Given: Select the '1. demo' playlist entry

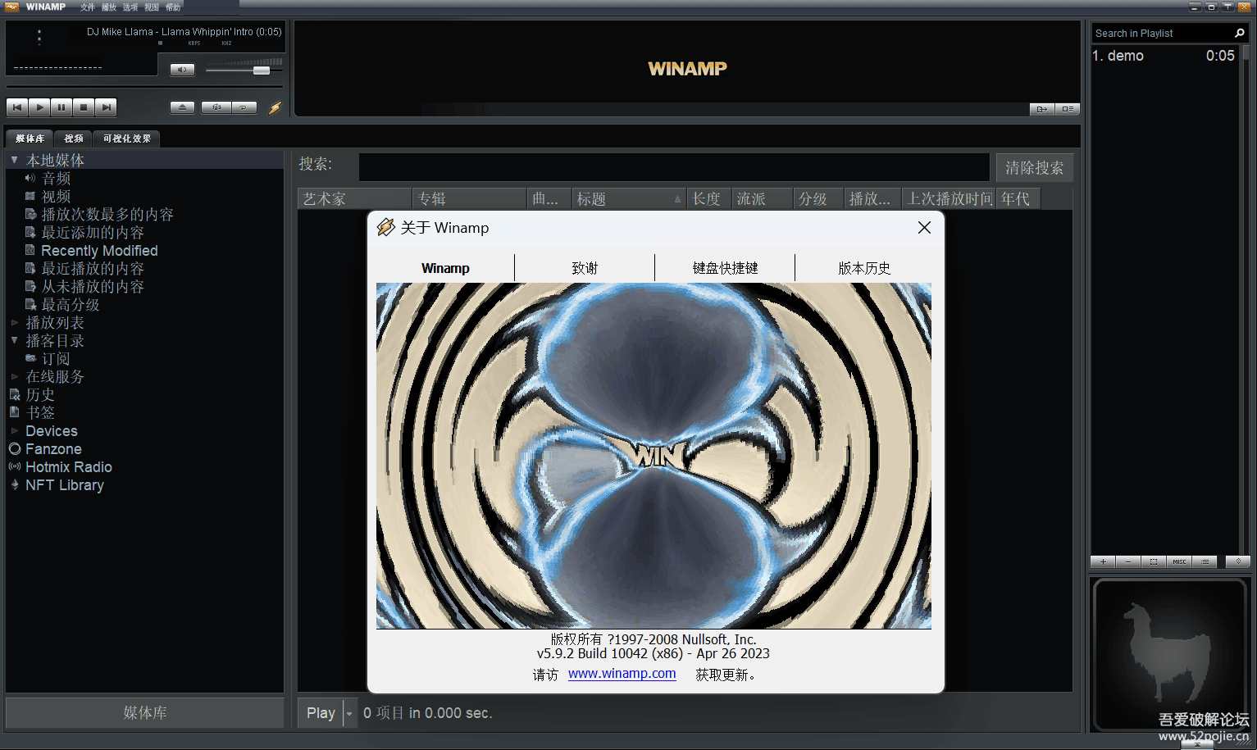Looking at the screenshot, I should (x=1164, y=56).
